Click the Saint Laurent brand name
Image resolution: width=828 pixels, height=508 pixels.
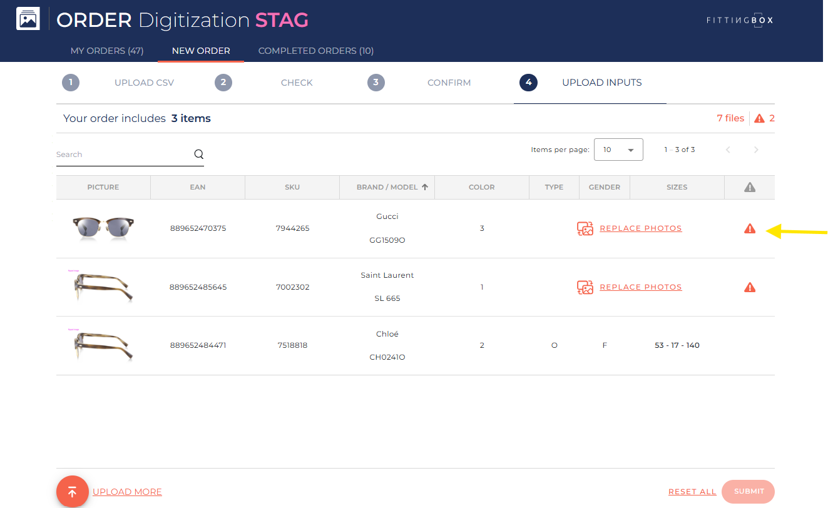click(x=387, y=275)
